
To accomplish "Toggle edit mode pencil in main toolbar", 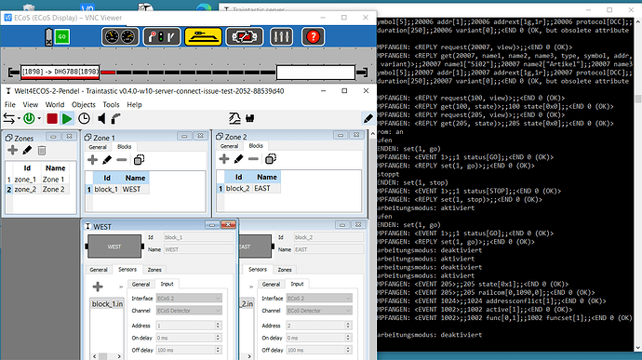I will [x=368, y=119].
